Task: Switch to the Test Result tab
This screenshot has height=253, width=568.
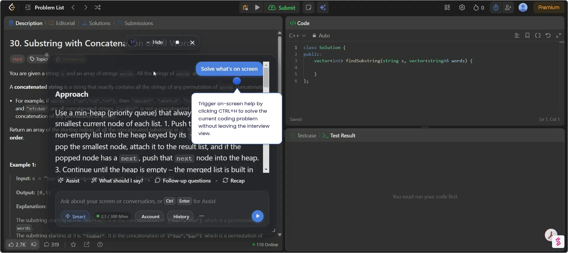Action: (x=339, y=136)
